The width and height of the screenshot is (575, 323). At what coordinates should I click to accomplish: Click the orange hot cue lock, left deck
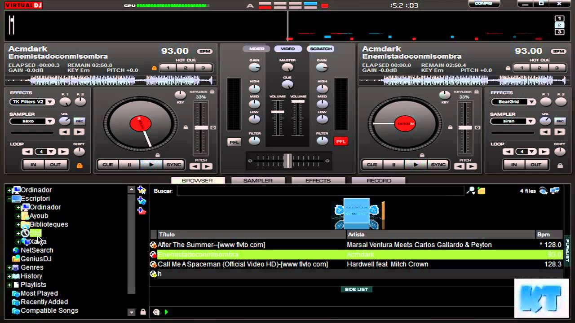(x=154, y=68)
